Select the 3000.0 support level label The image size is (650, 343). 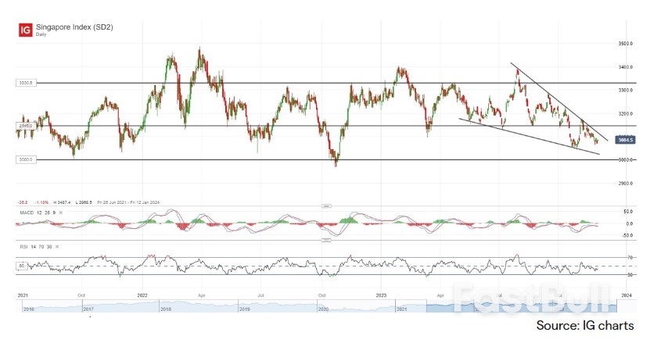coord(26,159)
